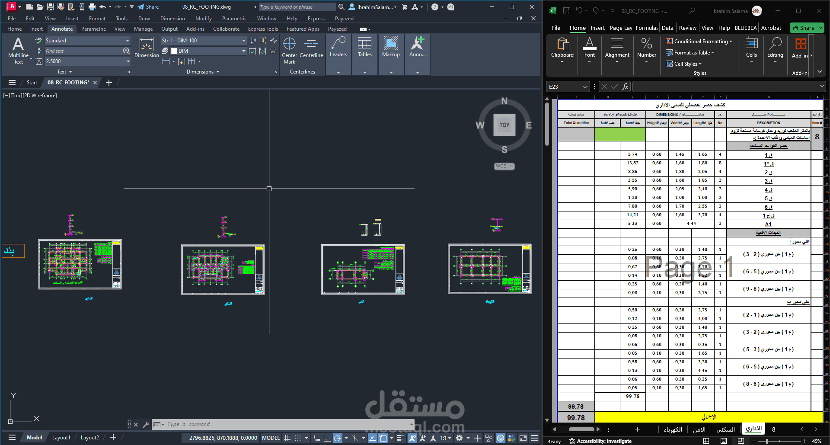The height and width of the screenshot is (445, 830).
Task: Click the AutoCAD Open file icon
Action: pyautogui.click(x=40, y=7)
